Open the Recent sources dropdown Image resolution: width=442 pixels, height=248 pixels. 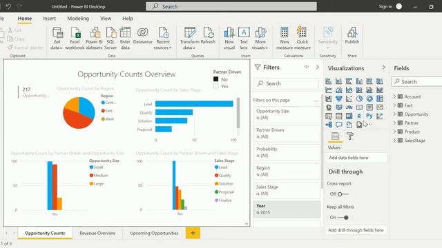click(x=163, y=39)
